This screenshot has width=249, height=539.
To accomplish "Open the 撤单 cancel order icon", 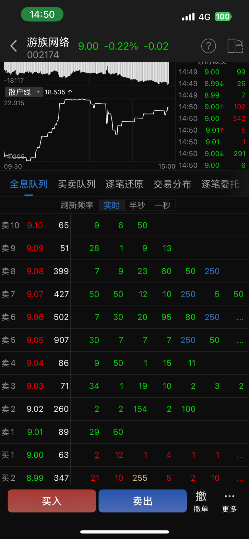I will point(201,501).
